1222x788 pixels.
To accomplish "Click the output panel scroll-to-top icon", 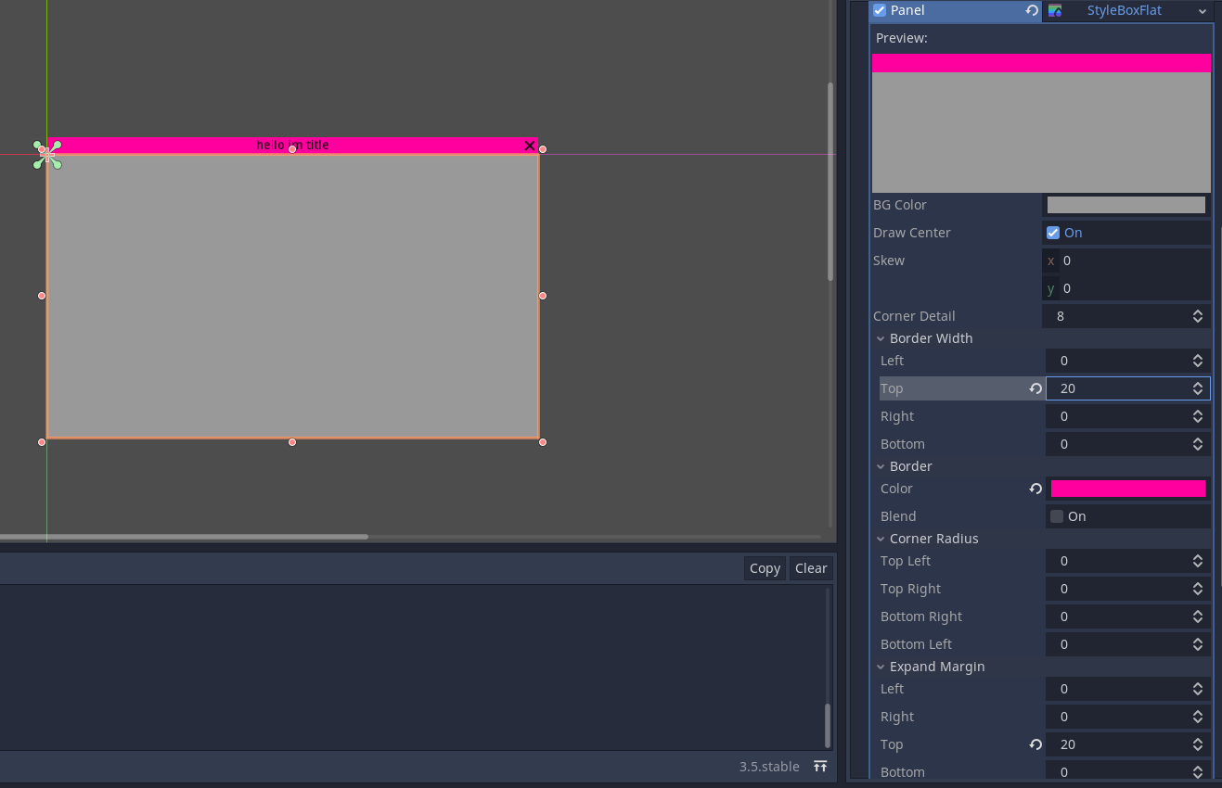I will tap(820, 767).
